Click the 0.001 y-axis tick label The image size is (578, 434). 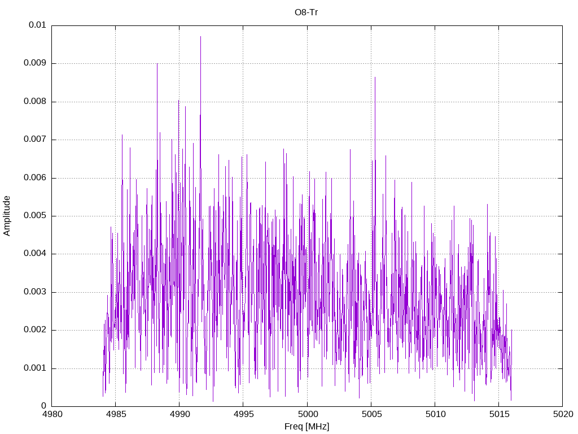(35, 368)
